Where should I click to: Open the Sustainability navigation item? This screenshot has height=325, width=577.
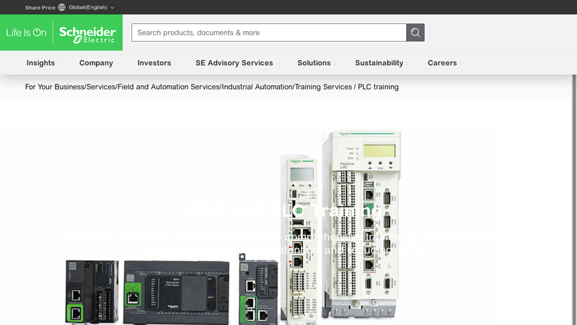[x=379, y=63]
